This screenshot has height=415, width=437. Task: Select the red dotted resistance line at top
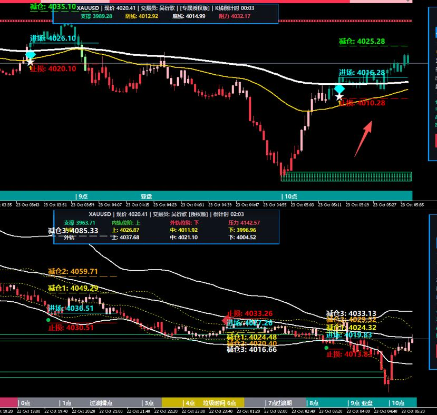pos(206,21)
